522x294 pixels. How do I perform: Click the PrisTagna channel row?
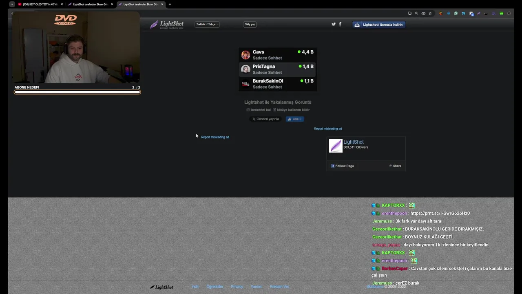pyautogui.click(x=278, y=69)
